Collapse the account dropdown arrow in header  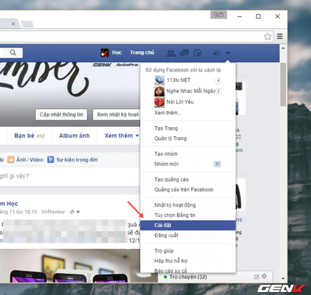pos(228,53)
